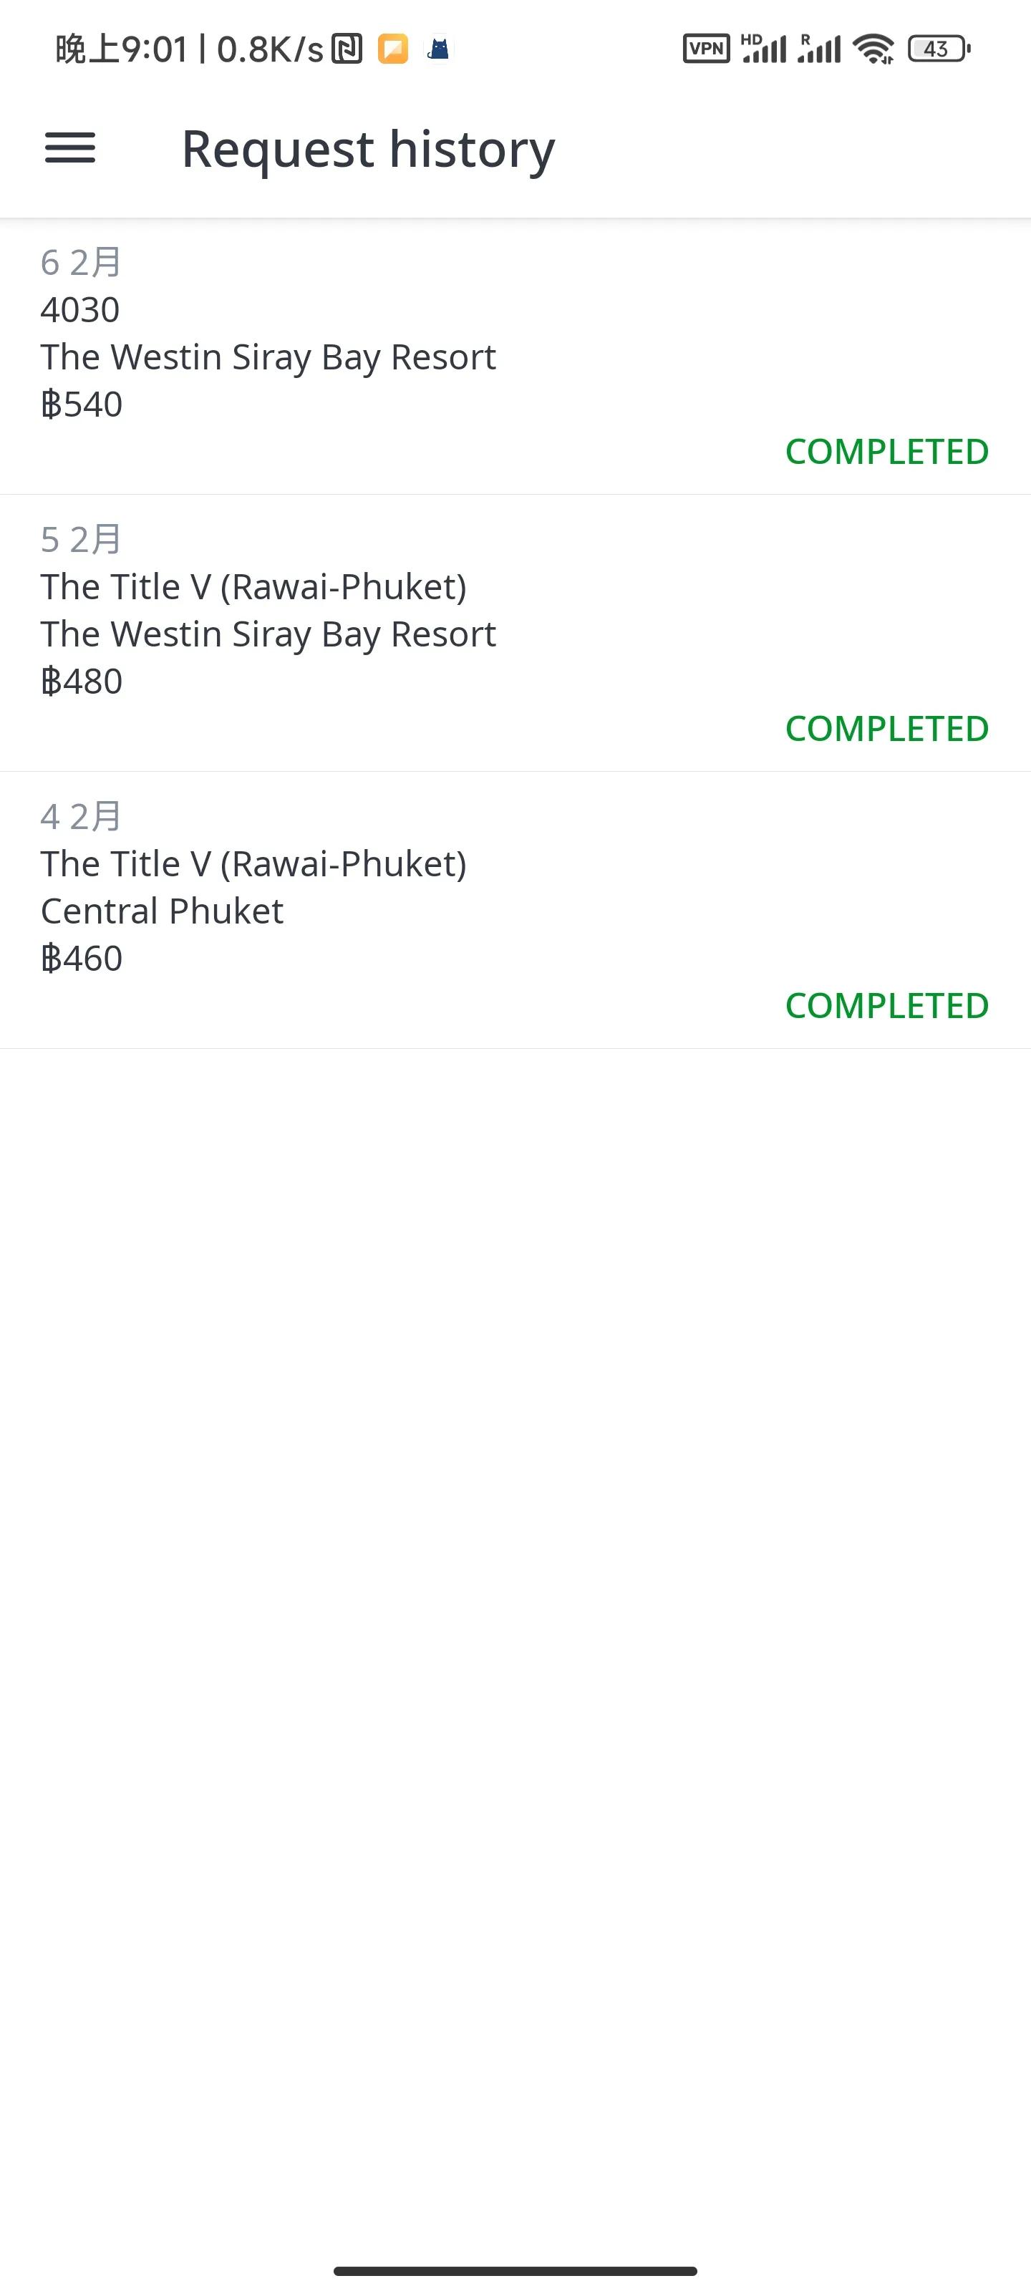
Task: Tap COMPLETED status on 4 Feb ride
Action: pos(886,1006)
